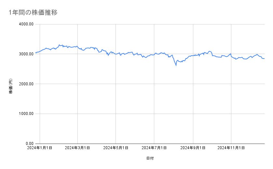273x169 pixels.
Task: Click the left starting point of the price line
Action: click(36, 52)
